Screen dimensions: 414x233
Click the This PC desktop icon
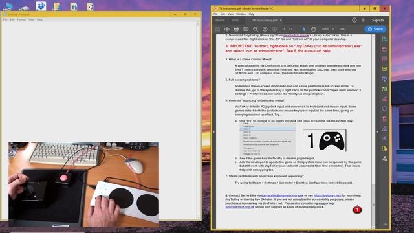[x=8, y=6]
